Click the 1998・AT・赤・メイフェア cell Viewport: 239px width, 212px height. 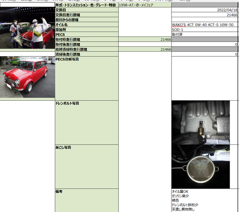click(x=145, y=5)
